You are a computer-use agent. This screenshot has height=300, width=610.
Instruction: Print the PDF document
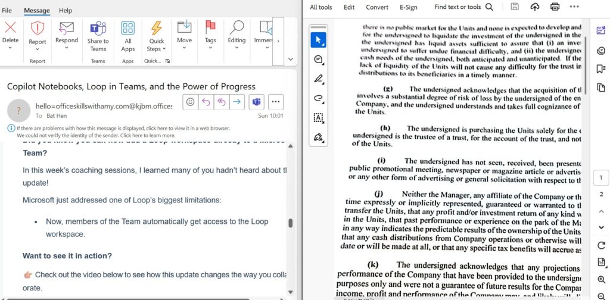click(x=555, y=7)
